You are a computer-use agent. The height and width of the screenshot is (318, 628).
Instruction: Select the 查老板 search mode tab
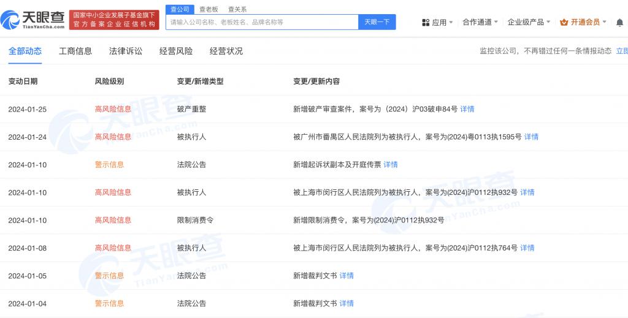[x=209, y=9]
